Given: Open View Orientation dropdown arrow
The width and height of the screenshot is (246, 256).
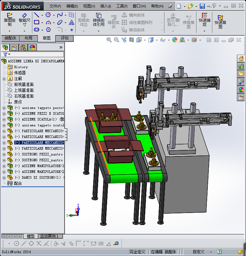Looking at the screenshot, I should [x=145, y=40].
